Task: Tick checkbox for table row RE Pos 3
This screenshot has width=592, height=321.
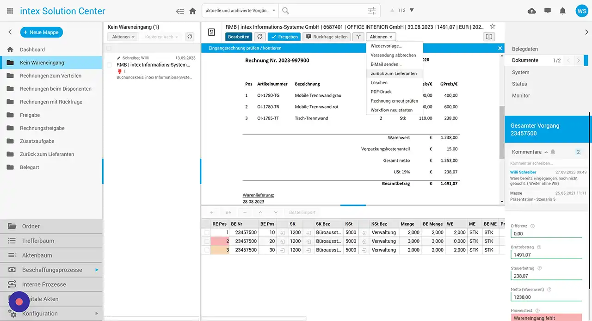Action: point(207,250)
